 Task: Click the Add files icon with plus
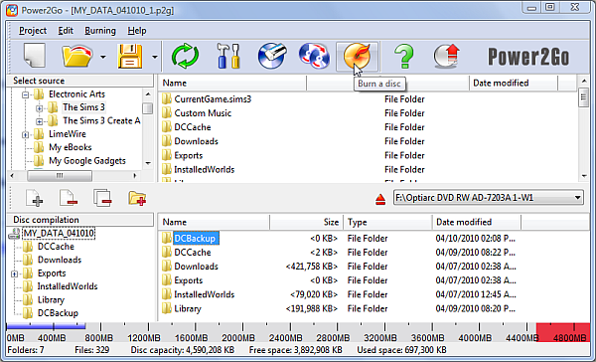[x=34, y=198]
